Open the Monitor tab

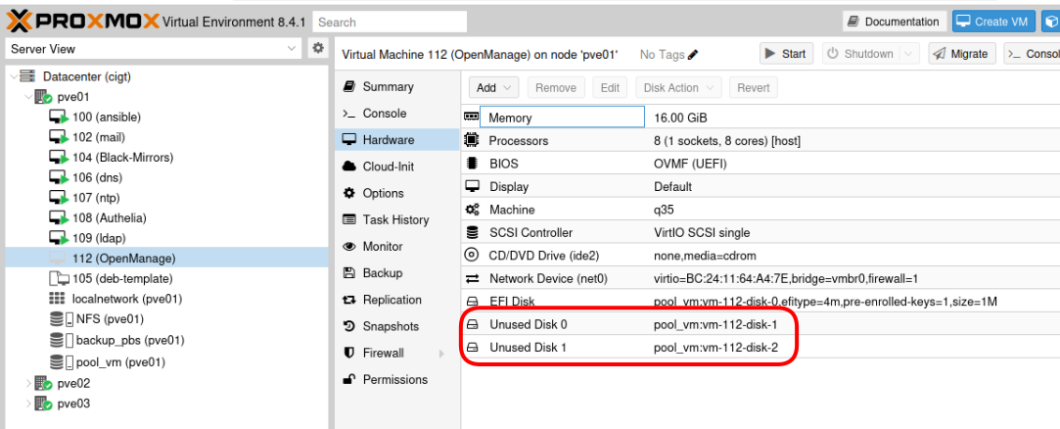[397, 246]
